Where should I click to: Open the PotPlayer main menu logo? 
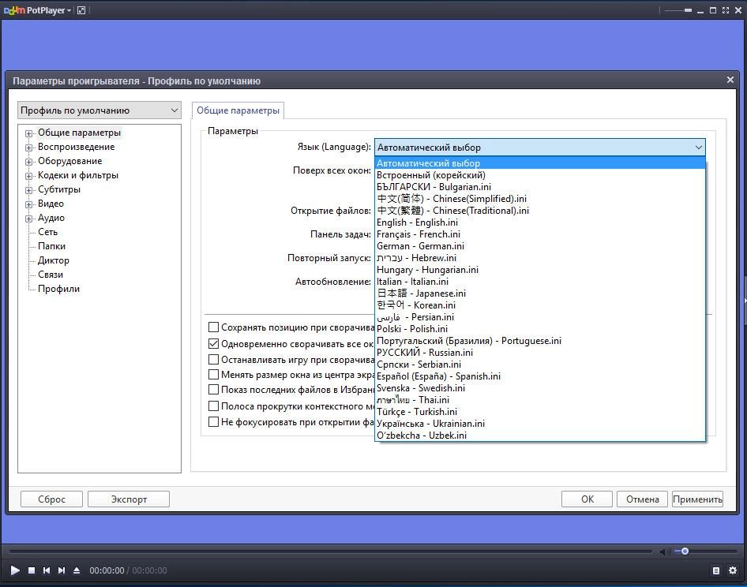tap(37, 10)
